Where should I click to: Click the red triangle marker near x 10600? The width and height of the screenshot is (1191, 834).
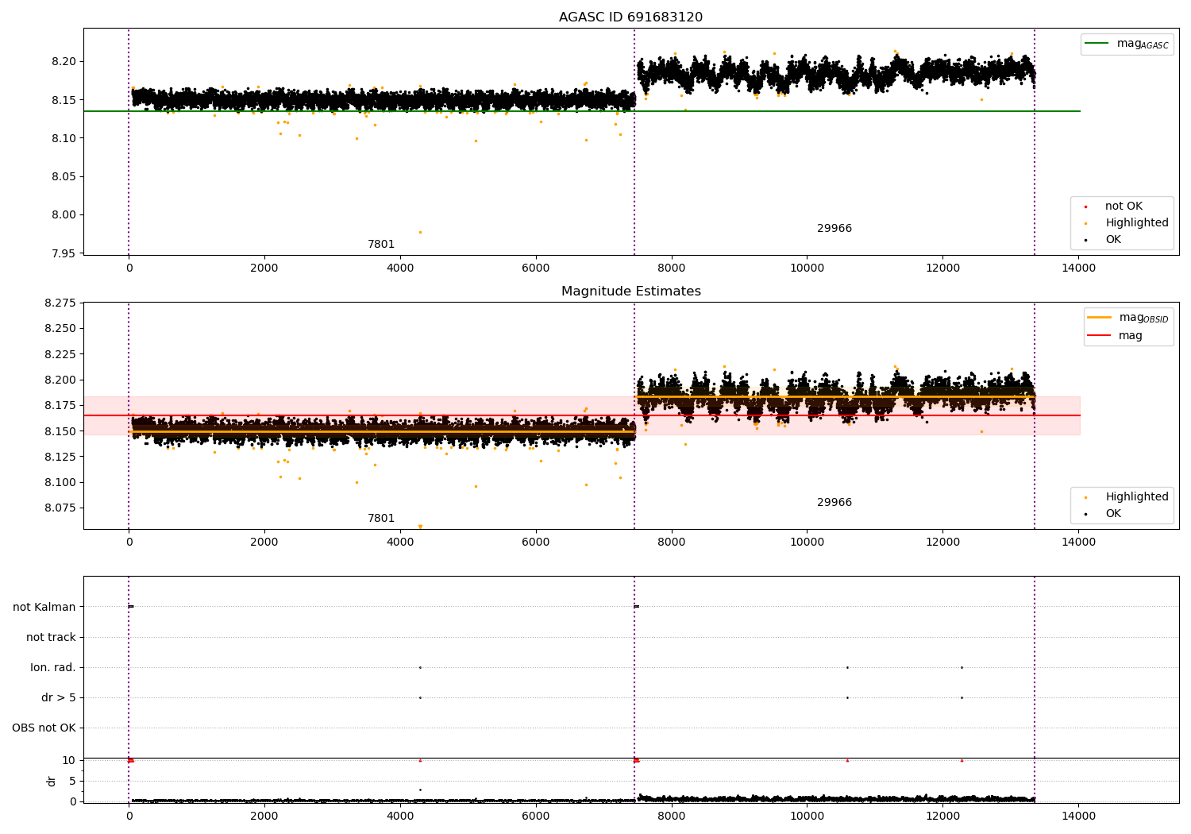tap(847, 760)
